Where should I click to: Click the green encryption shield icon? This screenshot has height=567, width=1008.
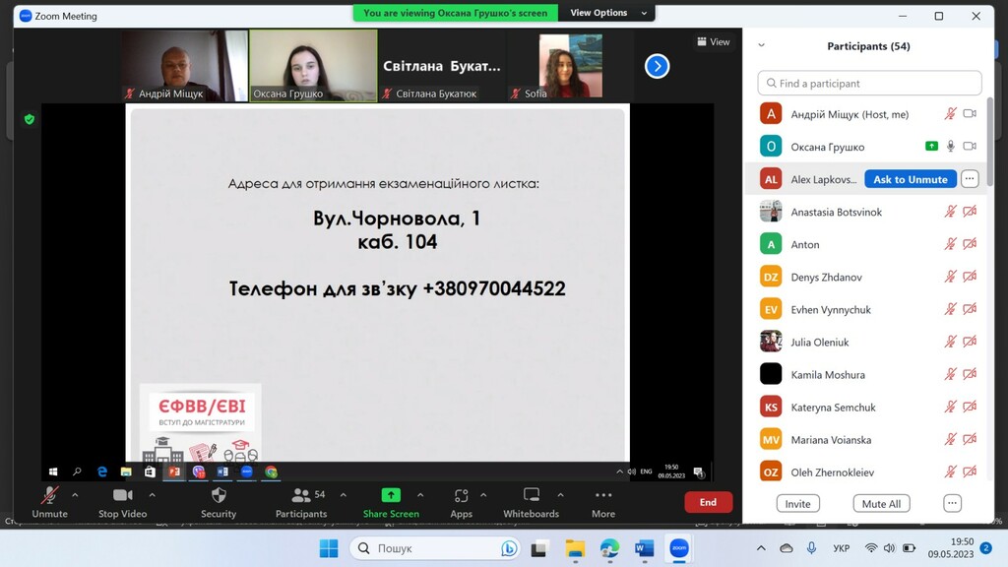[30, 119]
